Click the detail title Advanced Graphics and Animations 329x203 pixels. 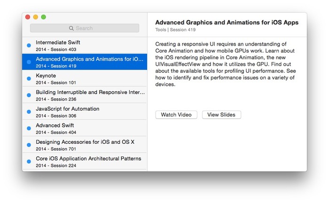pos(227,23)
